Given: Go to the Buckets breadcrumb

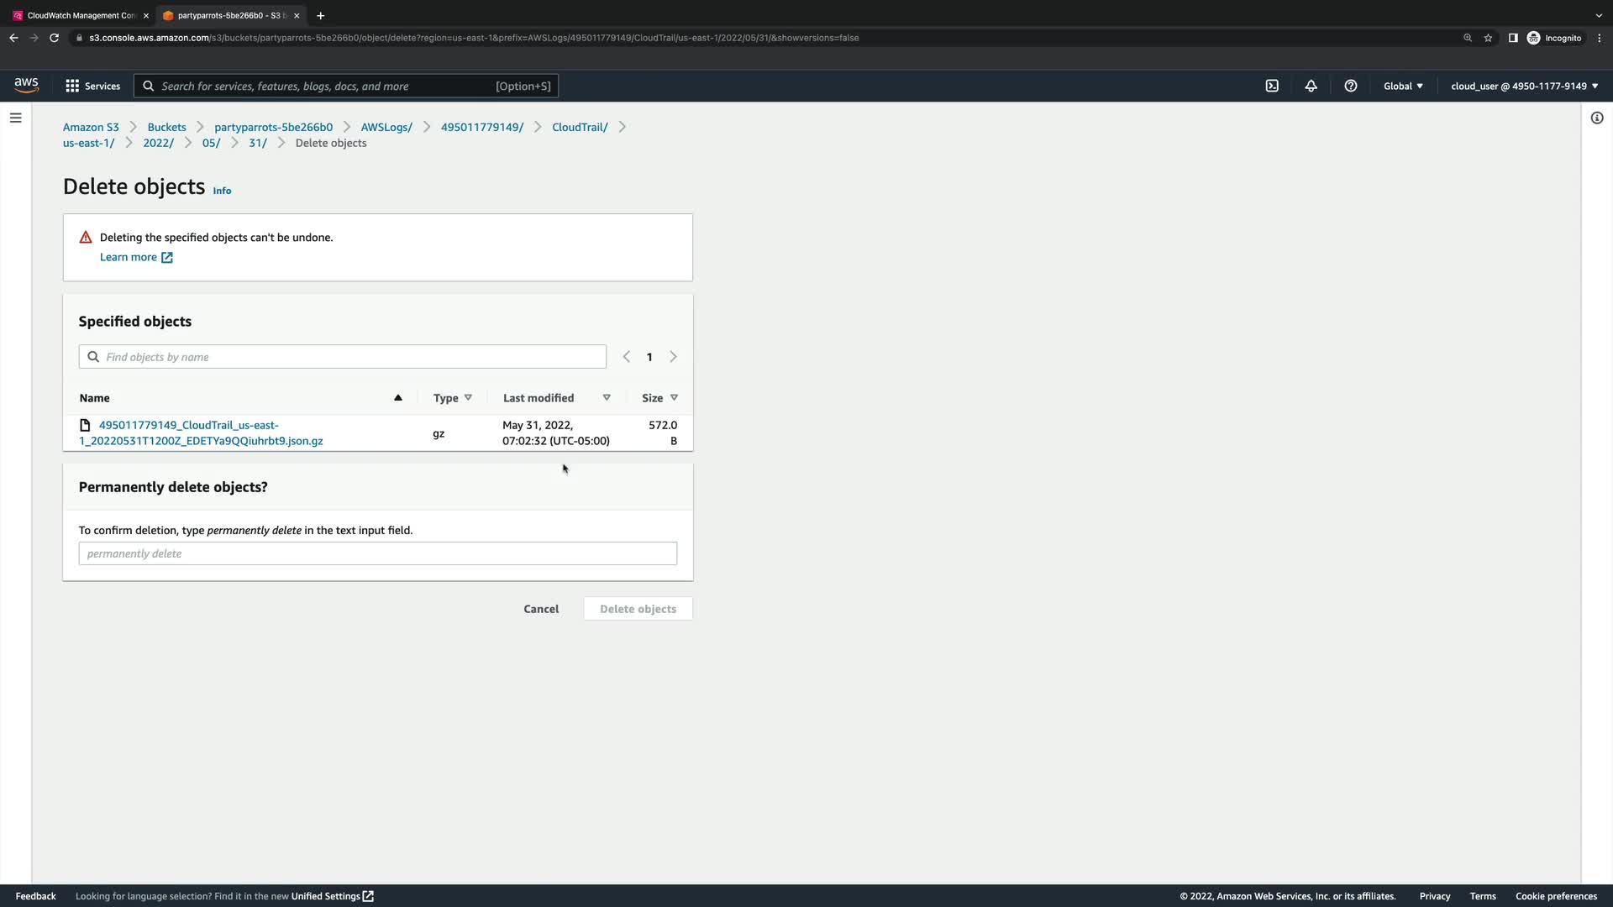Looking at the screenshot, I should tap(166, 127).
